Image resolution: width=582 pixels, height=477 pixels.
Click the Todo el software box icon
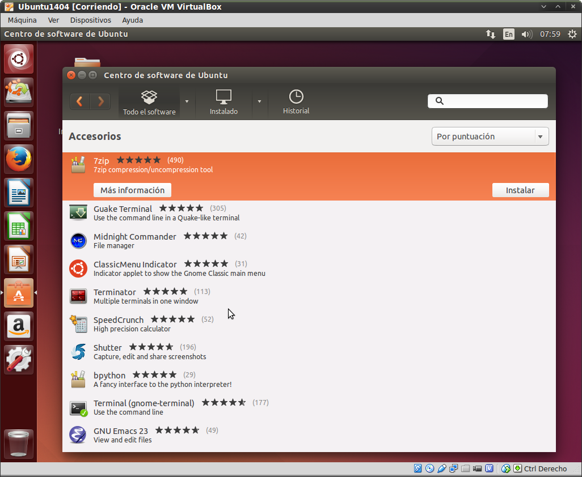pyautogui.click(x=149, y=97)
